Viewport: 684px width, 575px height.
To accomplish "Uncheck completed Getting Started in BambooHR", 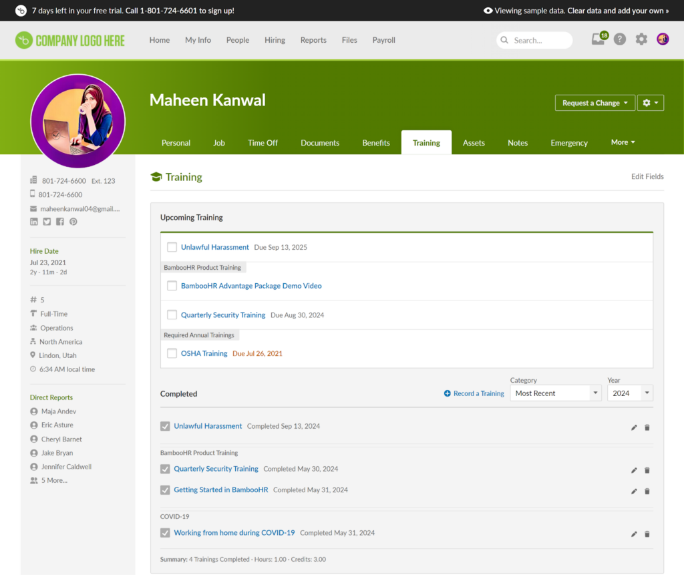I will [165, 490].
